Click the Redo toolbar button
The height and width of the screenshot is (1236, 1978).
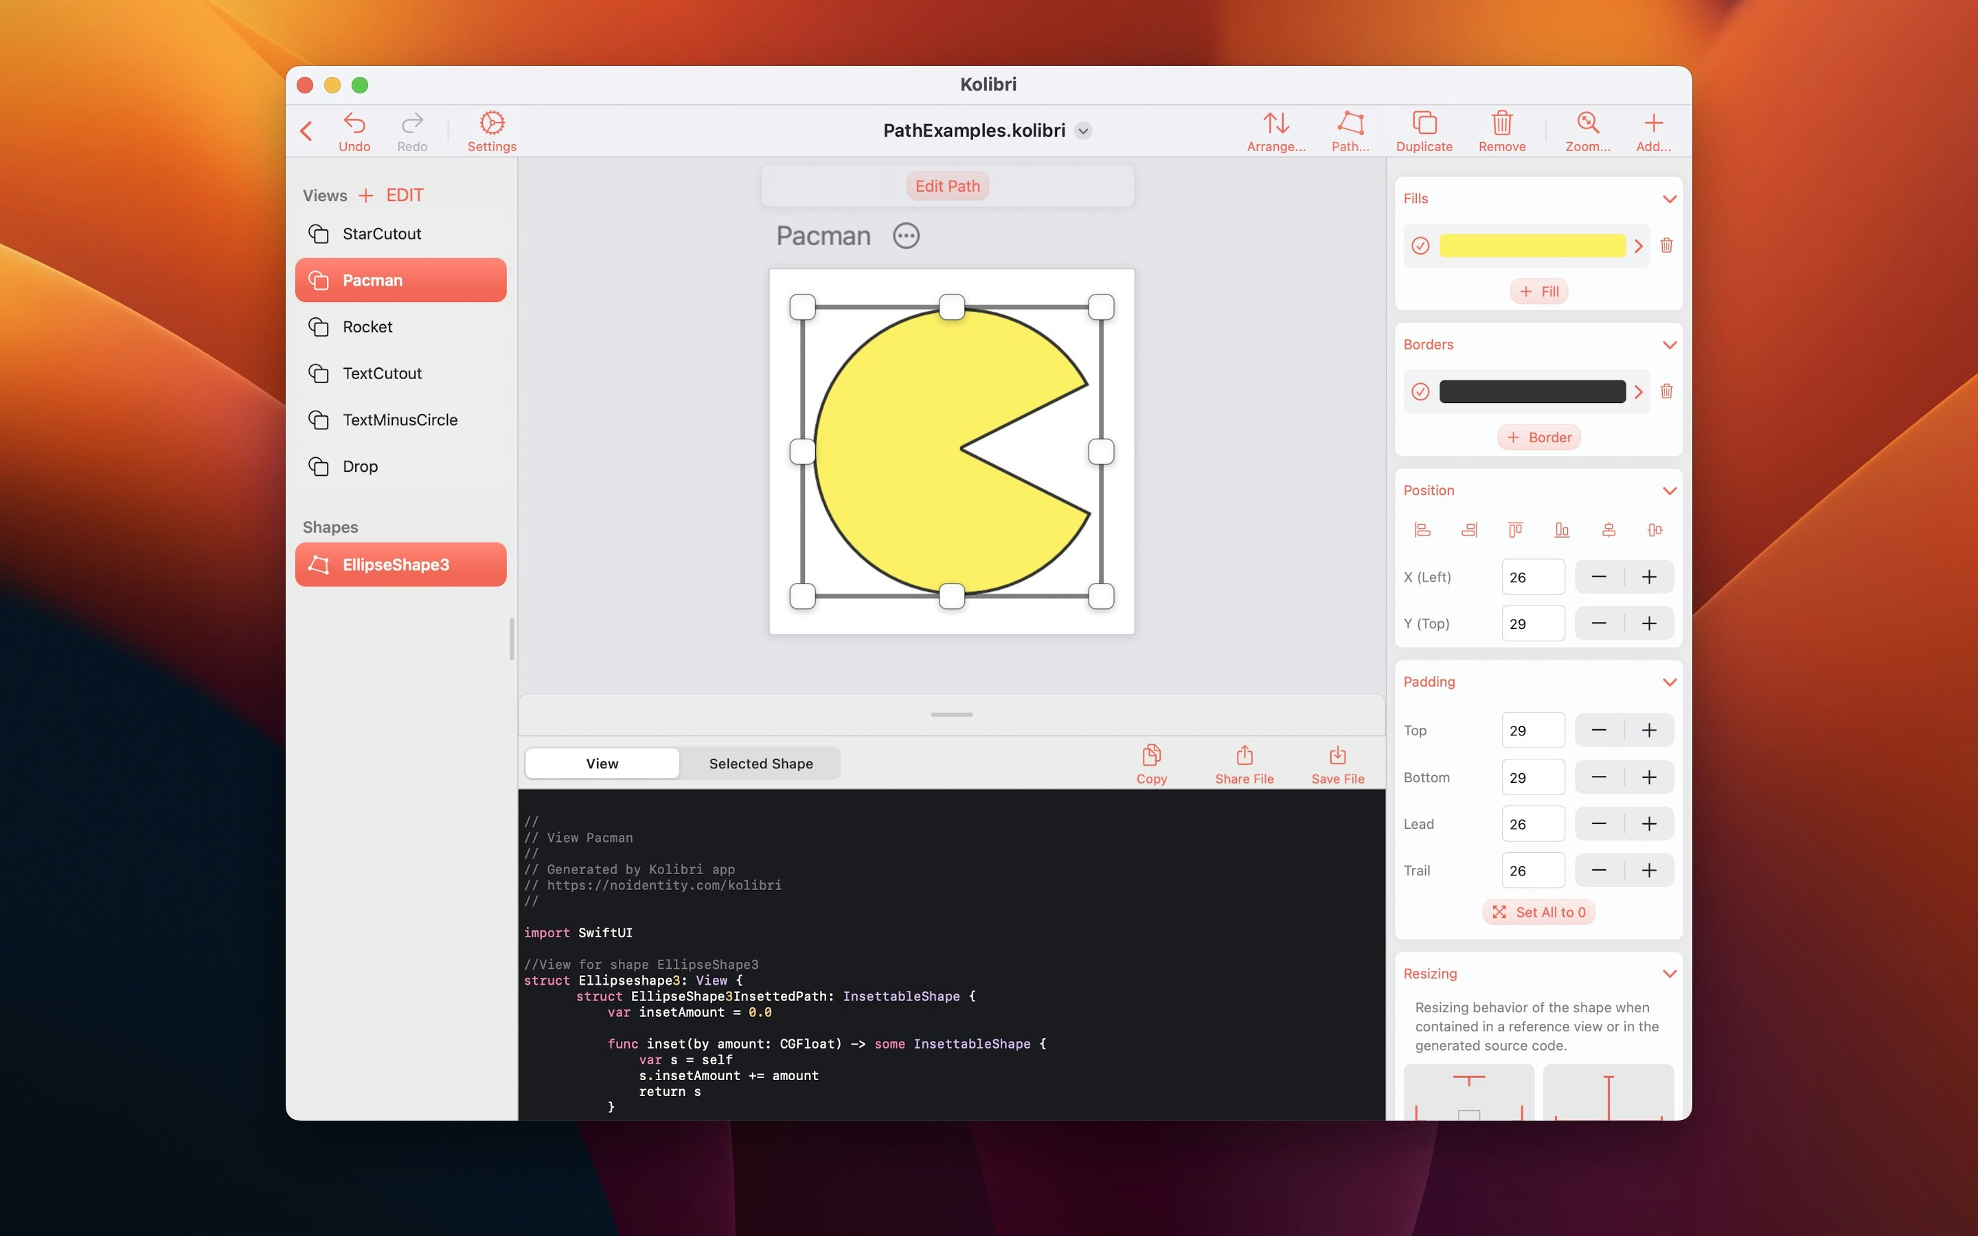[412, 132]
